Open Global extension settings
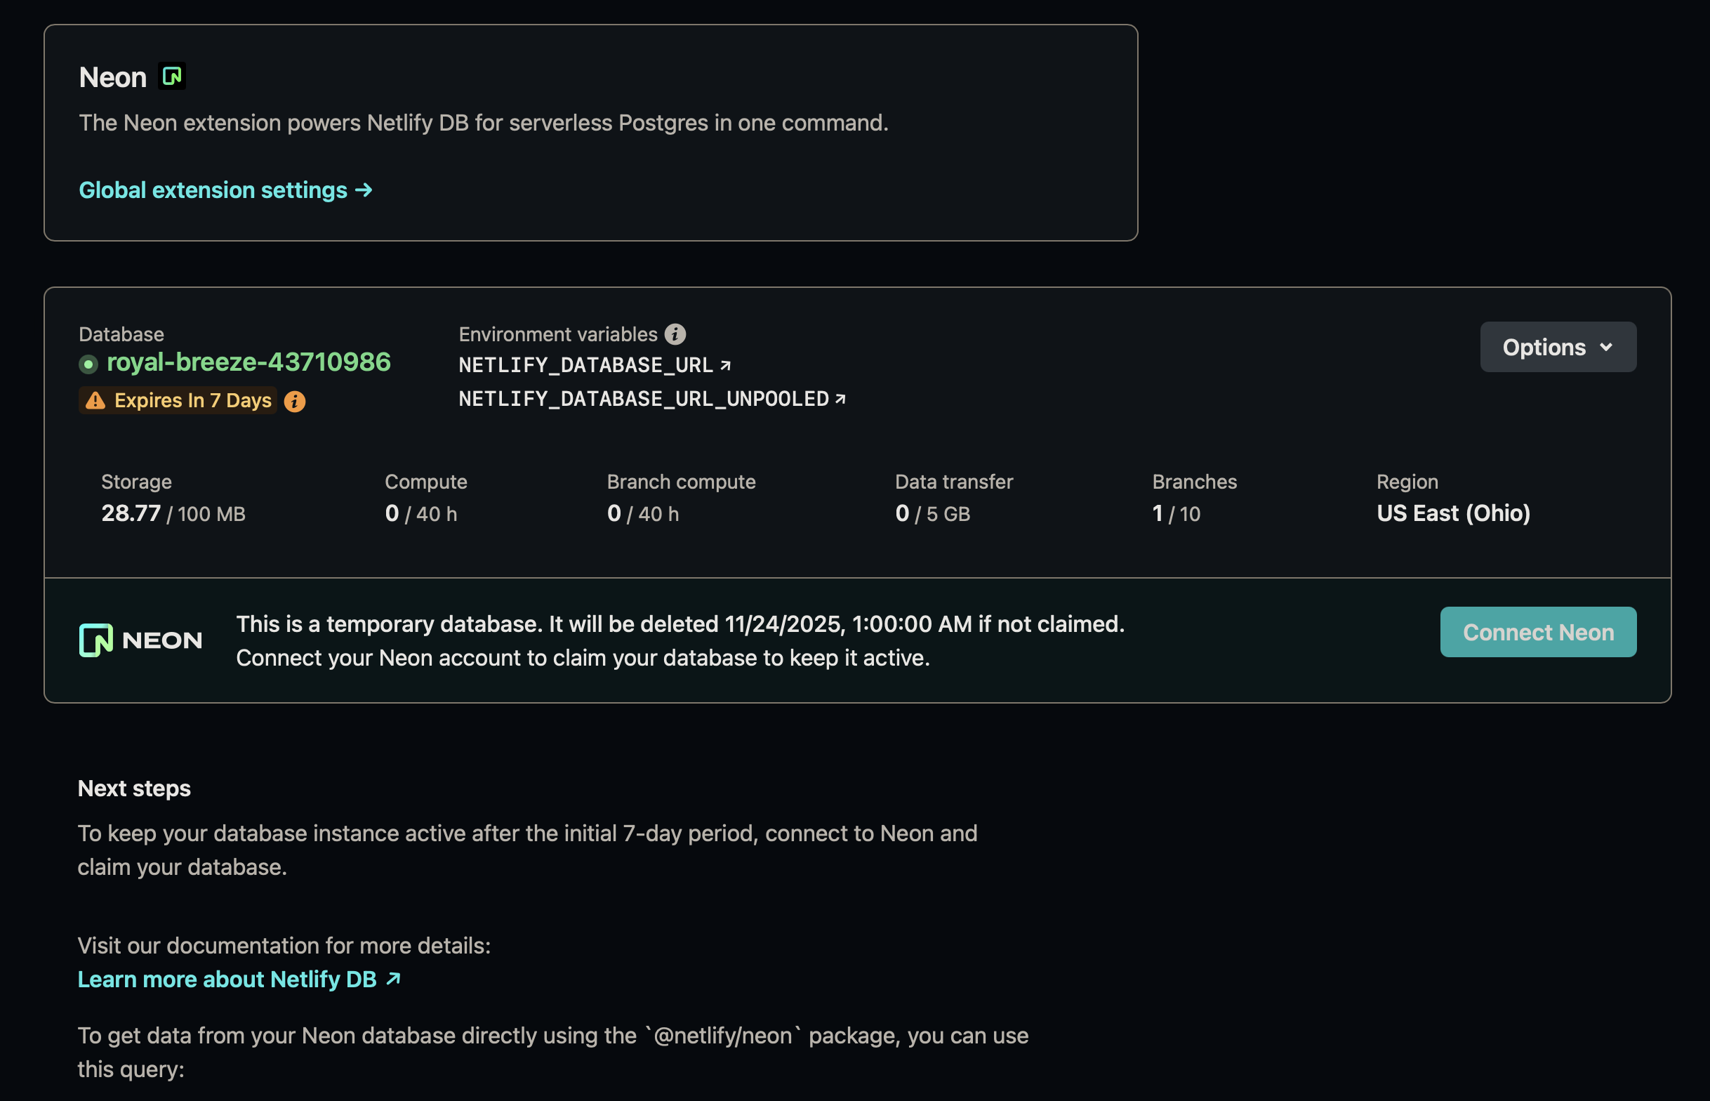This screenshot has height=1101, width=1710. [x=225, y=190]
